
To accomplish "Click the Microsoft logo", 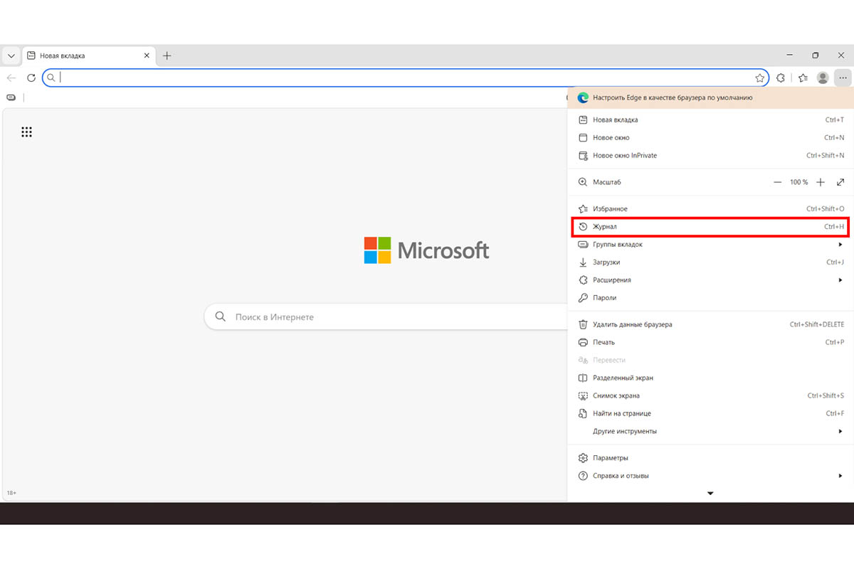I will pyautogui.click(x=426, y=250).
